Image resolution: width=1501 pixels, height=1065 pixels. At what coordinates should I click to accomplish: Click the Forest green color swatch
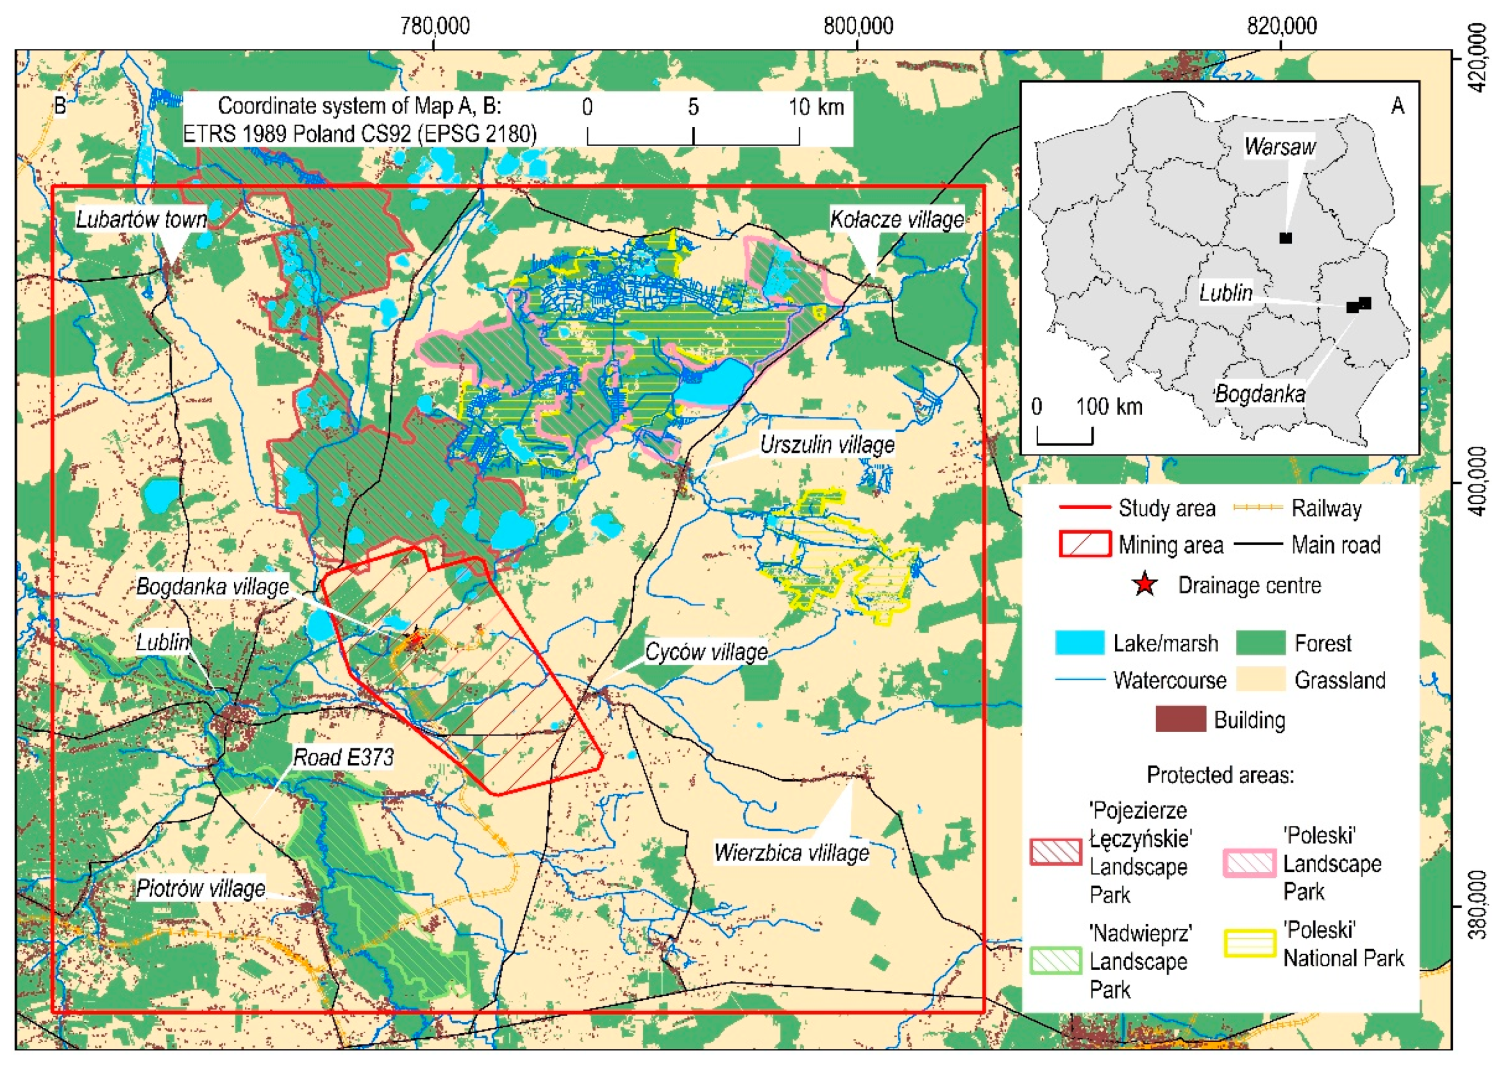1260,644
